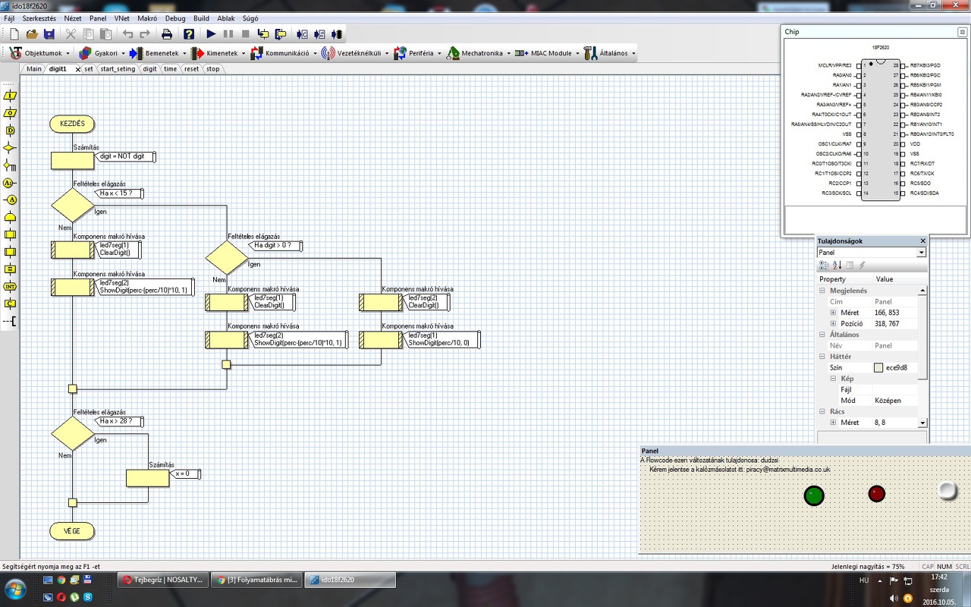Screen dimensions: 971x607
Task: Open the Makró menu
Action: coord(147,17)
